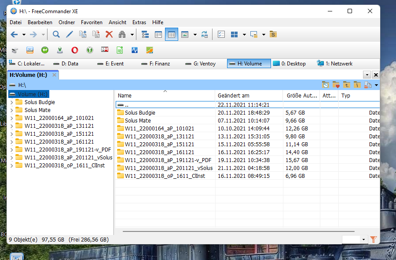
Task: Open dropdown beside binoculars icon
Action: coord(132,35)
